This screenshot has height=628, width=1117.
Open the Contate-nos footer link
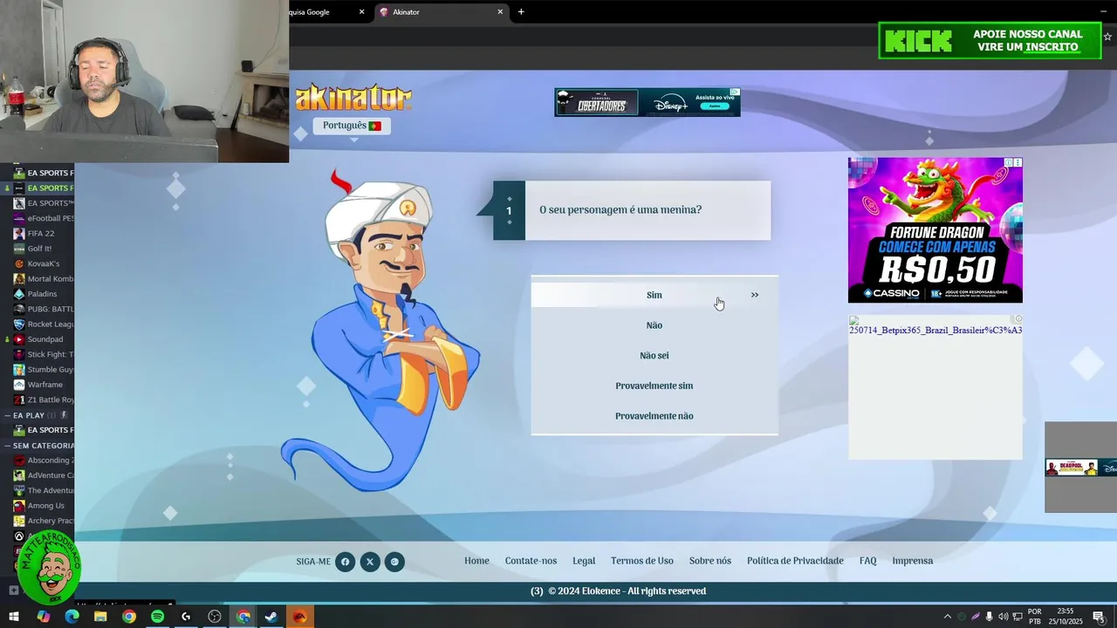531,561
